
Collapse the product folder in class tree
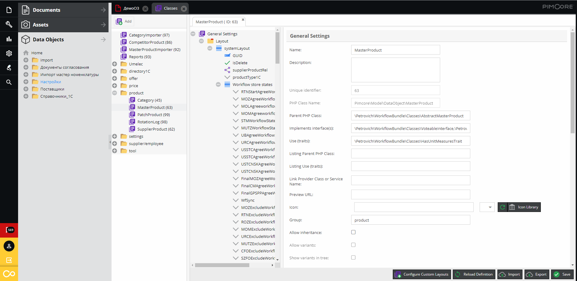115,93
